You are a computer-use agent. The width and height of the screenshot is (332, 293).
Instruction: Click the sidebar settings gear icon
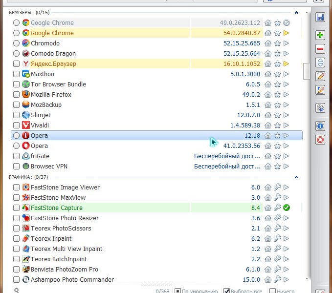pyautogui.click(x=320, y=108)
